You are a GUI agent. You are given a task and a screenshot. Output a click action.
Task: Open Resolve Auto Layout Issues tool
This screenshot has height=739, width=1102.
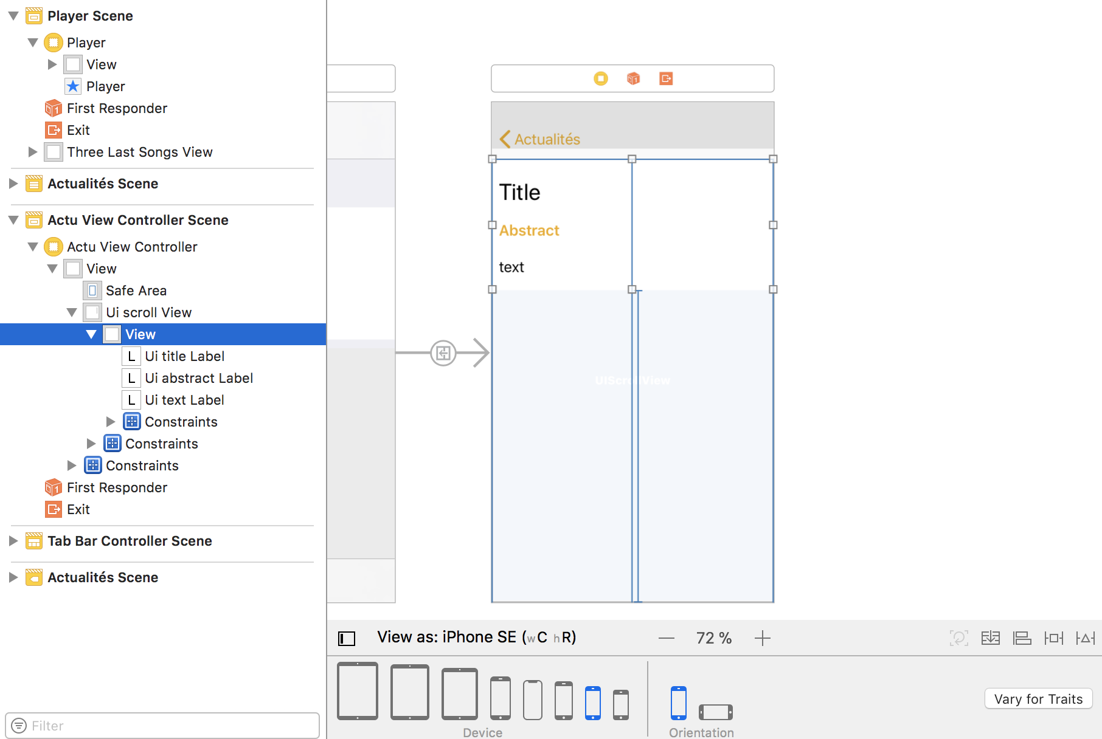tap(1086, 638)
